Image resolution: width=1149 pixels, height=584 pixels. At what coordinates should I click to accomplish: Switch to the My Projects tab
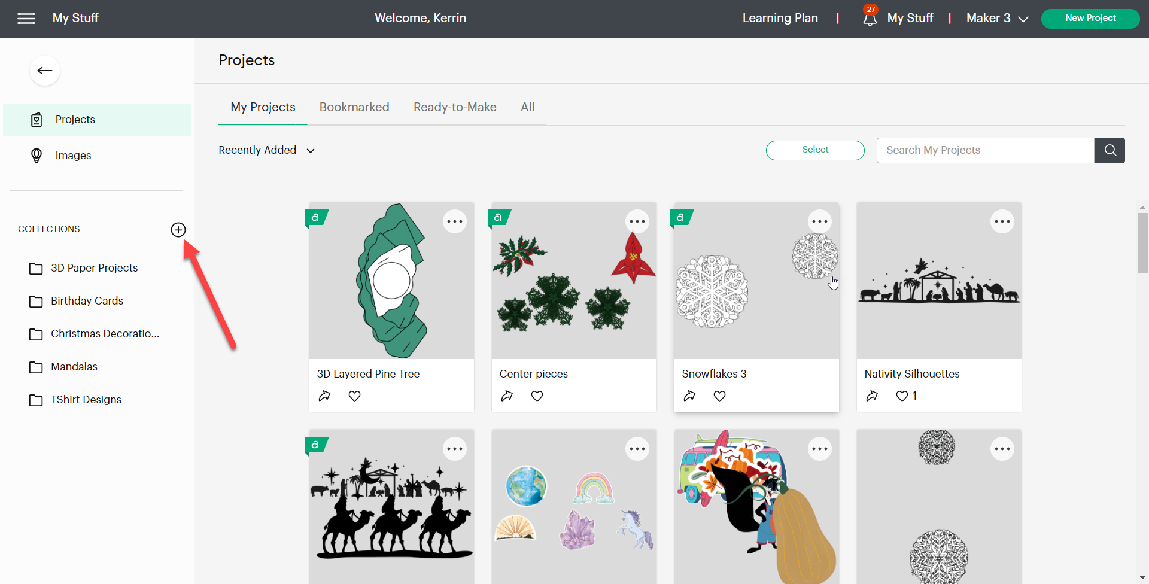[263, 107]
